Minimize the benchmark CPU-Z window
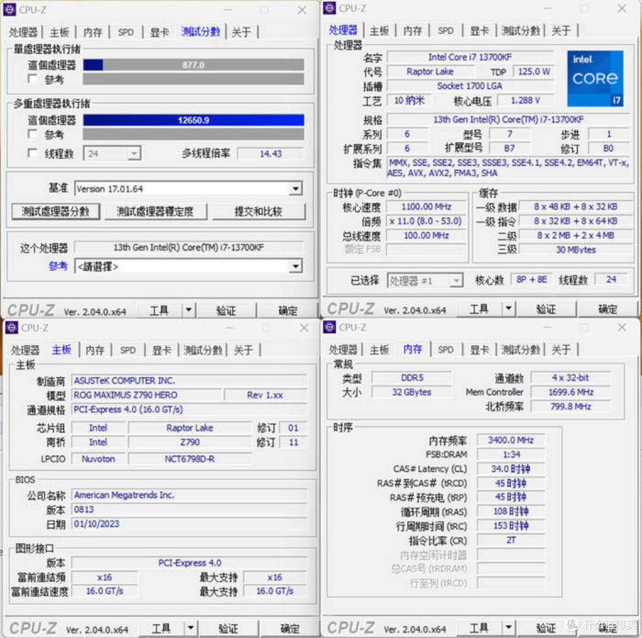 [x=228, y=10]
